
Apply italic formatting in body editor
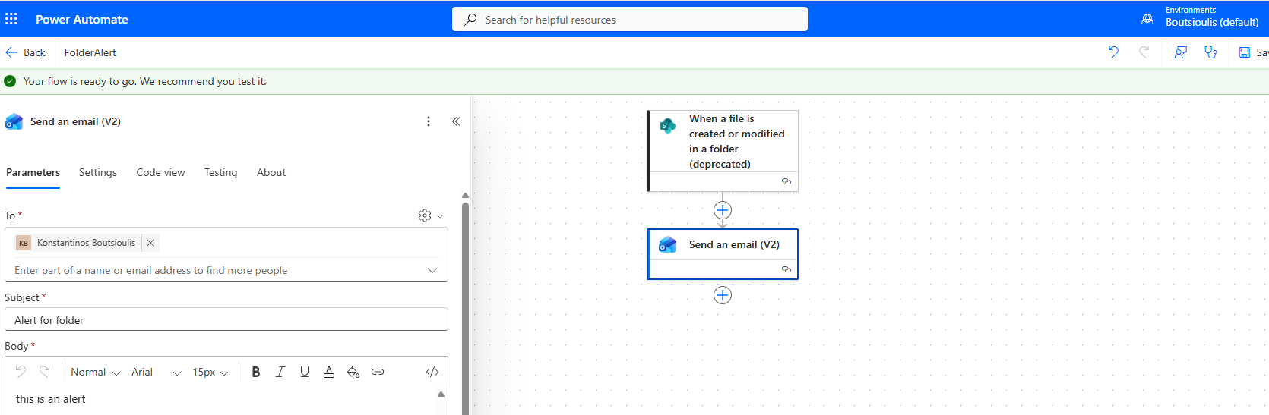click(280, 372)
